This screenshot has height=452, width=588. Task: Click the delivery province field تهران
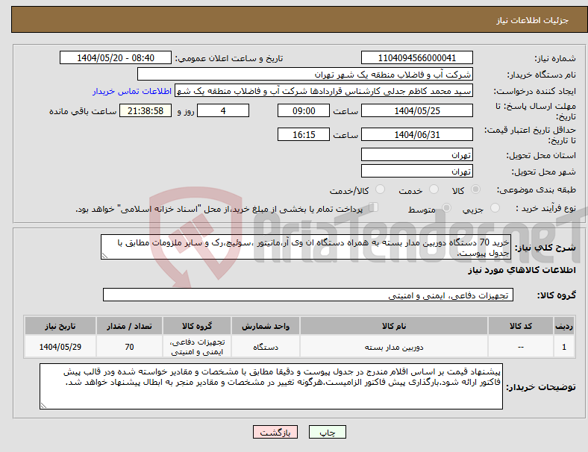416,155
